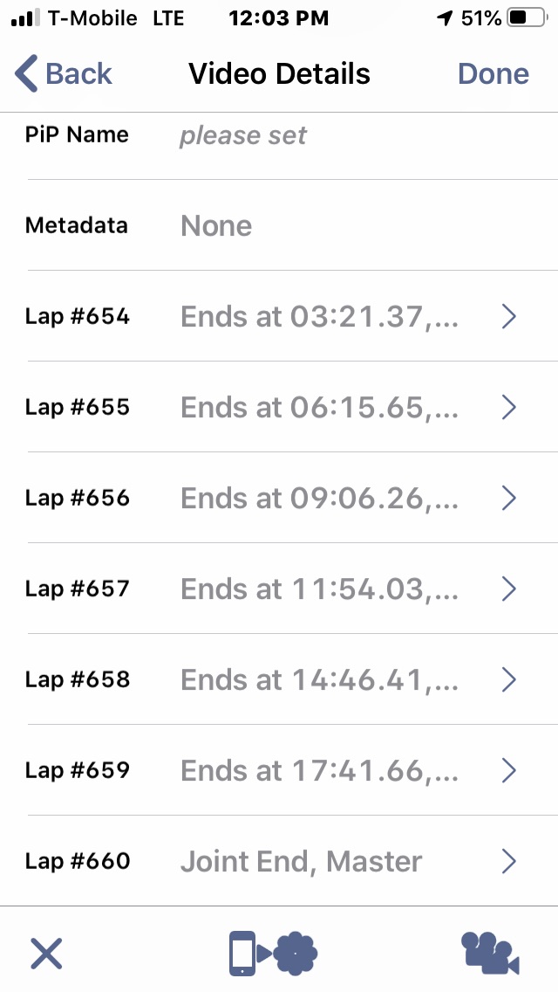Open the Lap #655 chevron
The width and height of the screenshot is (558, 992).
(509, 408)
